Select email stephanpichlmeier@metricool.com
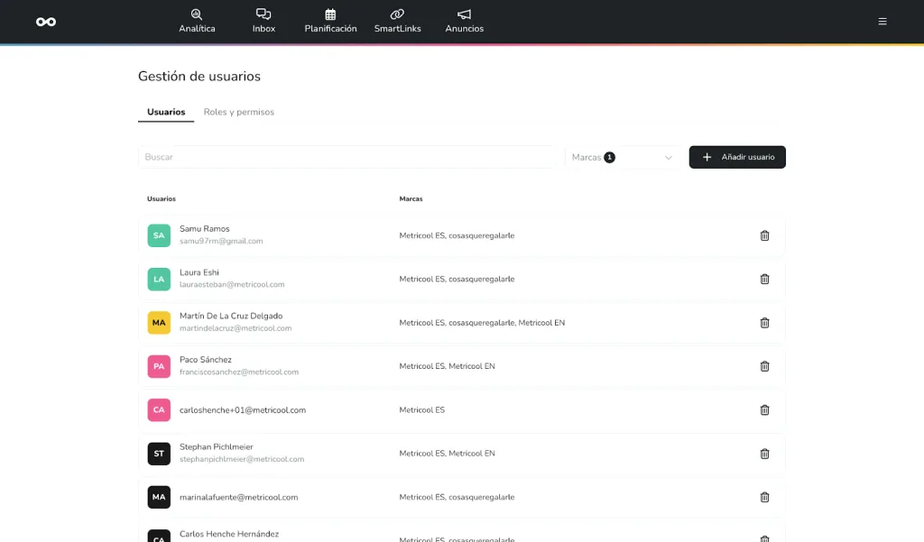The width and height of the screenshot is (924, 542). point(242,459)
